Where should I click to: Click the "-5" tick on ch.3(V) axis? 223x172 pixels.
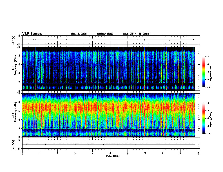[x=19, y=148]
